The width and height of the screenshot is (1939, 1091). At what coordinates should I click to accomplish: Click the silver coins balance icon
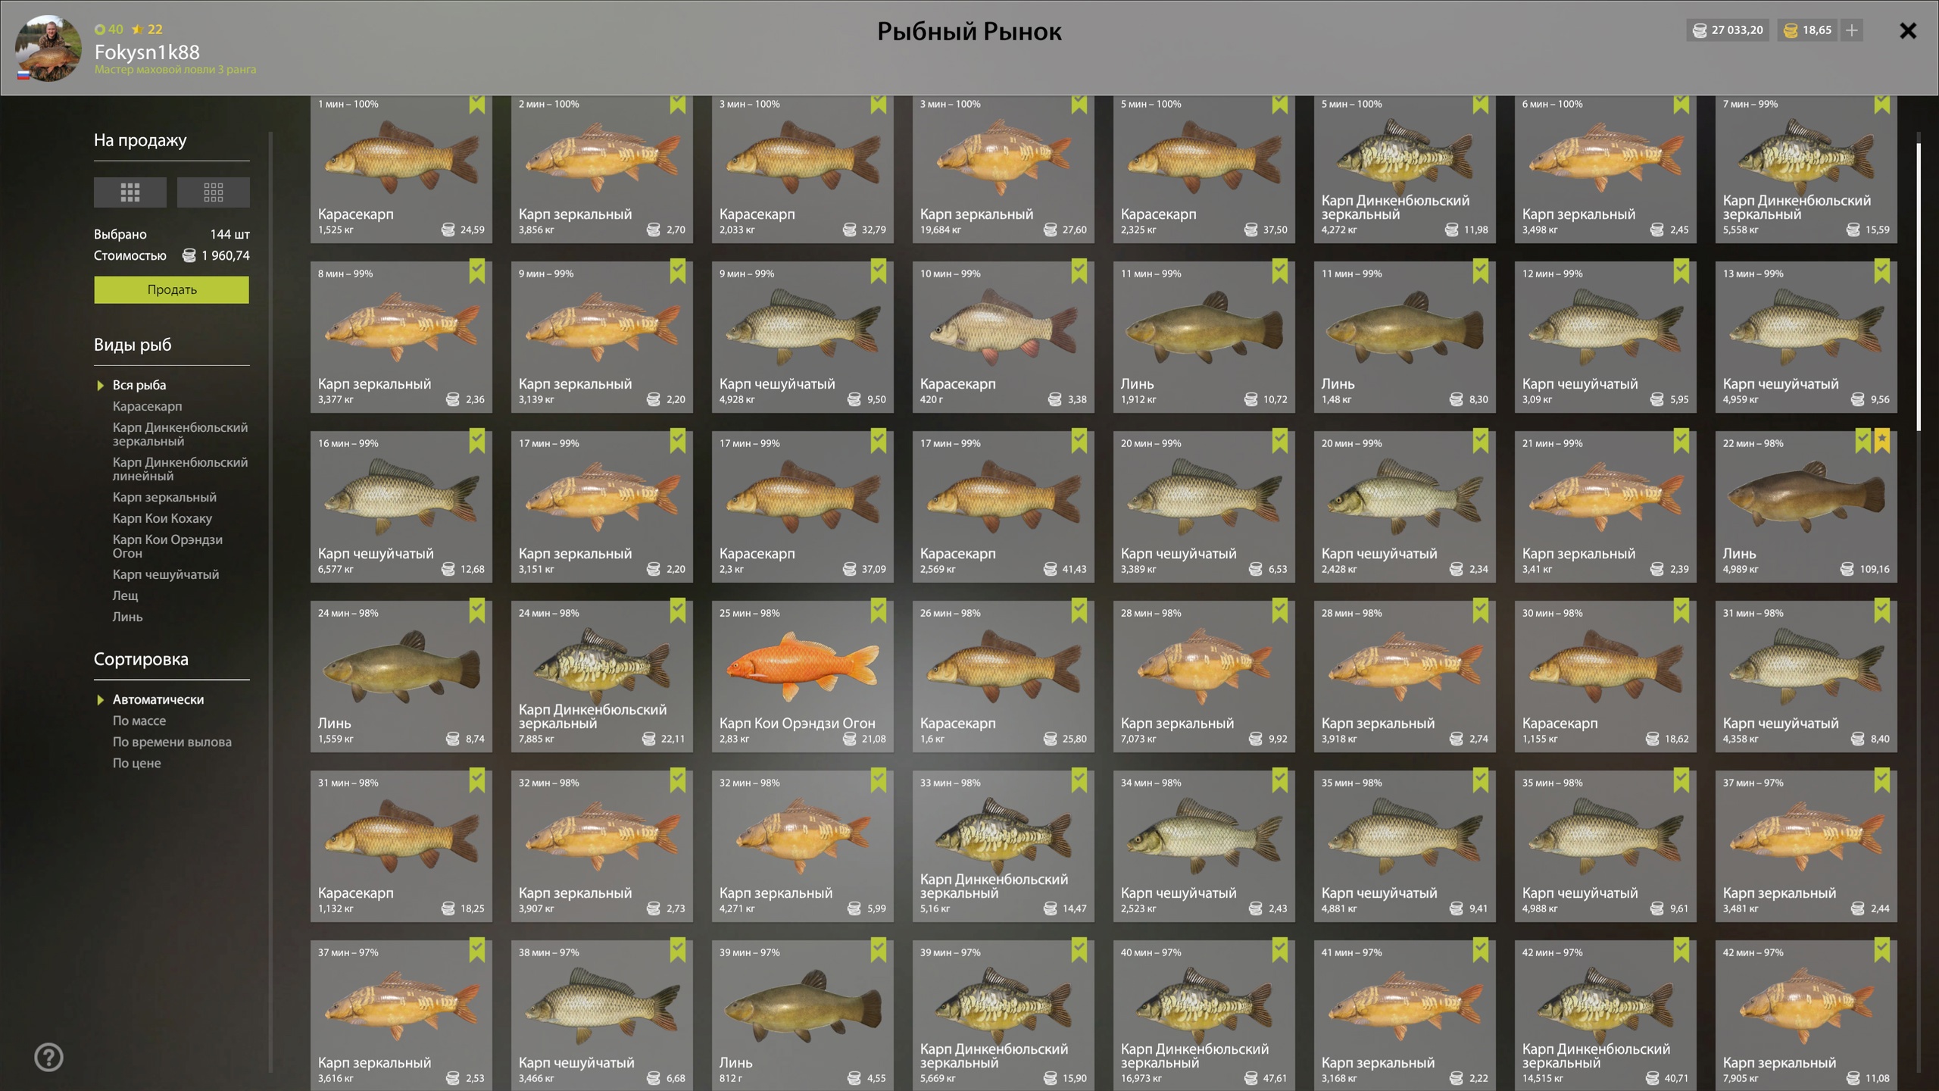[1700, 30]
